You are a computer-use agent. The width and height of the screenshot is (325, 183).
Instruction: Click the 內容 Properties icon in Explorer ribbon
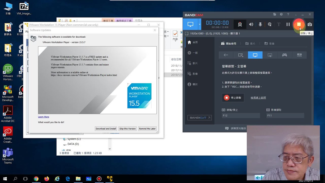coord(175,36)
